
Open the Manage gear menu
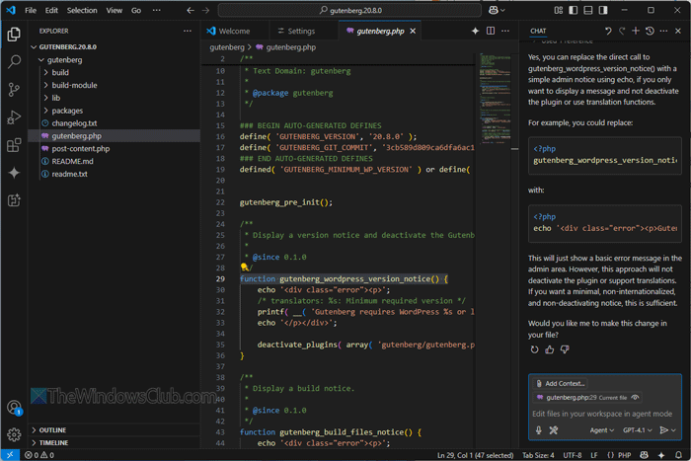click(x=14, y=434)
